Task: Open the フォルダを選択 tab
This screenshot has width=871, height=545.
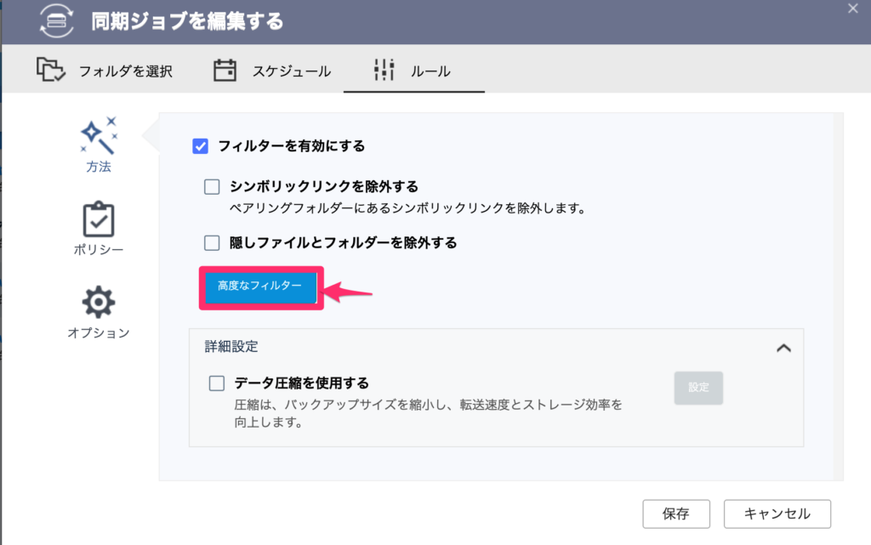Action: click(111, 71)
